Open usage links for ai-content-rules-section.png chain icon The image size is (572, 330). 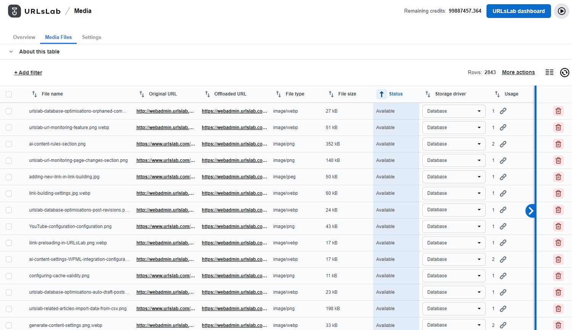point(503,144)
